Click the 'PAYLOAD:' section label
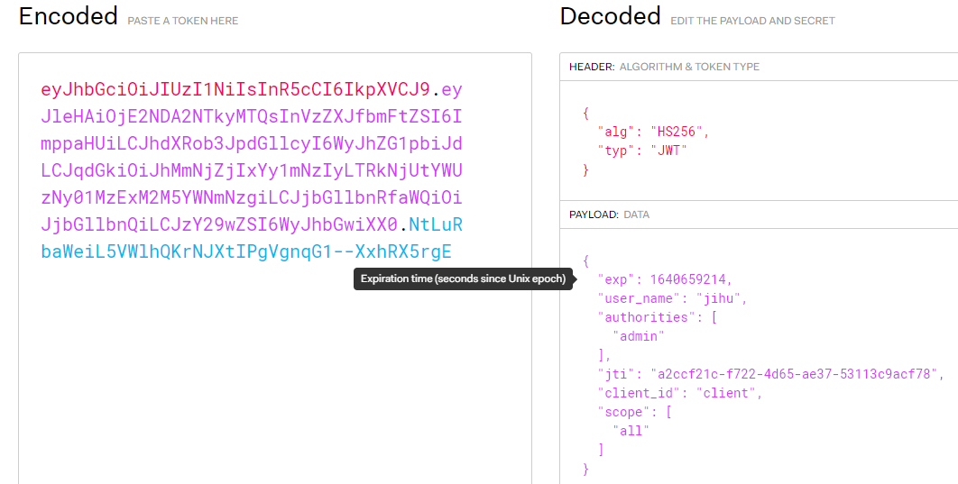The width and height of the screenshot is (958, 484). click(594, 215)
